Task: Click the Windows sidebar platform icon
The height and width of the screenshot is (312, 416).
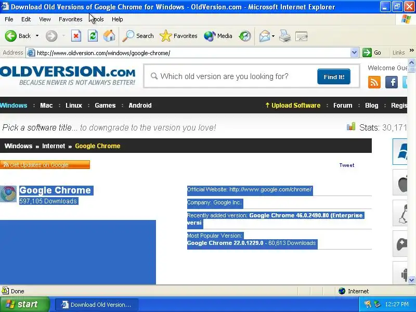Action: tap(400, 151)
